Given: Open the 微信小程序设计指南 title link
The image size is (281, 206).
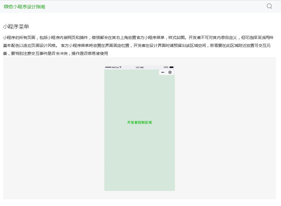Looking at the screenshot, I should point(24,7).
